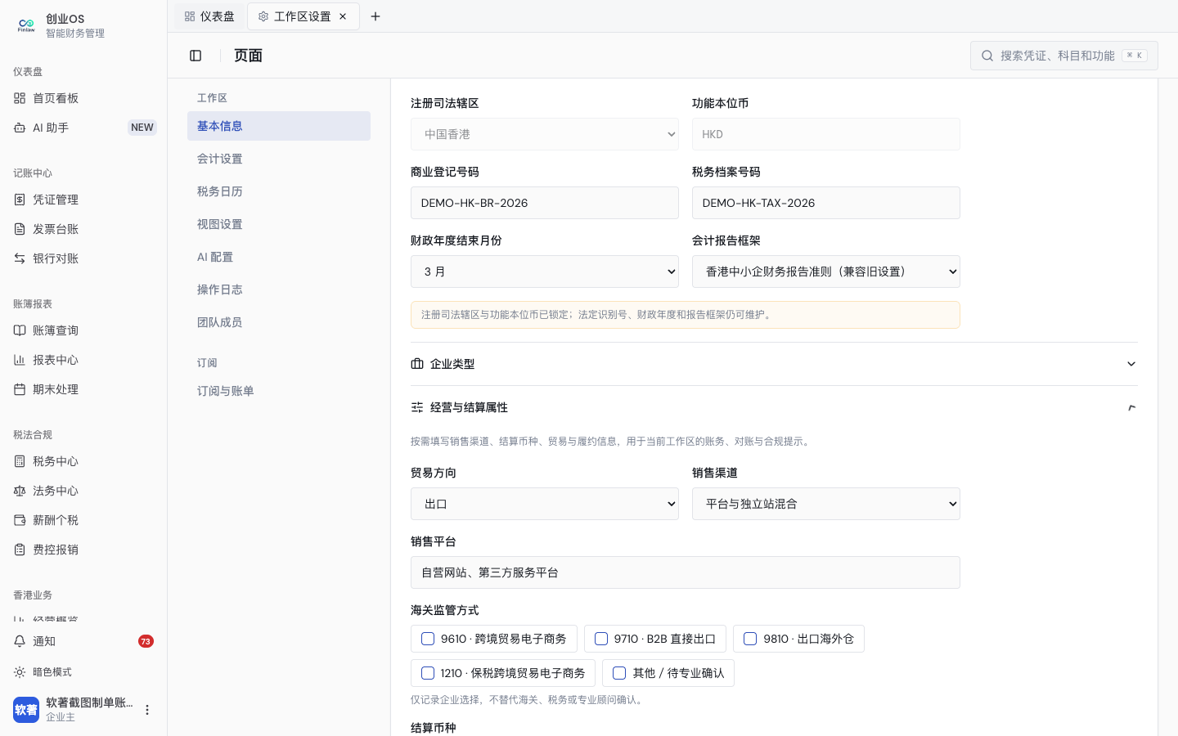The height and width of the screenshot is (736, 1178).
Task: Open user menu three-dots icon
Action: click(x=147, y=710)
